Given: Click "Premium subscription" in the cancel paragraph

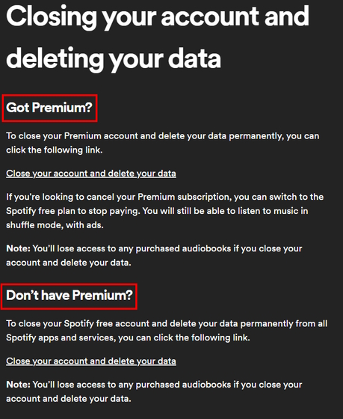Looking at the screenshot, I should (x=183, y=197).
